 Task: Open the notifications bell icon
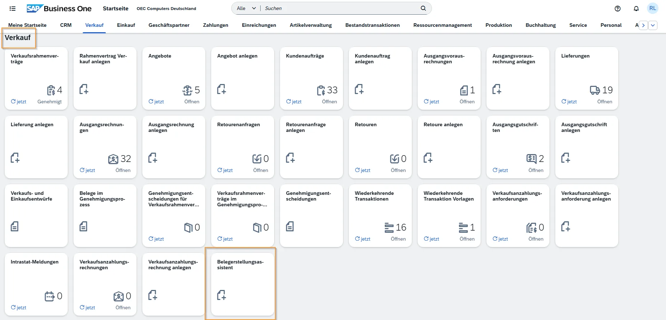(636, 9)
